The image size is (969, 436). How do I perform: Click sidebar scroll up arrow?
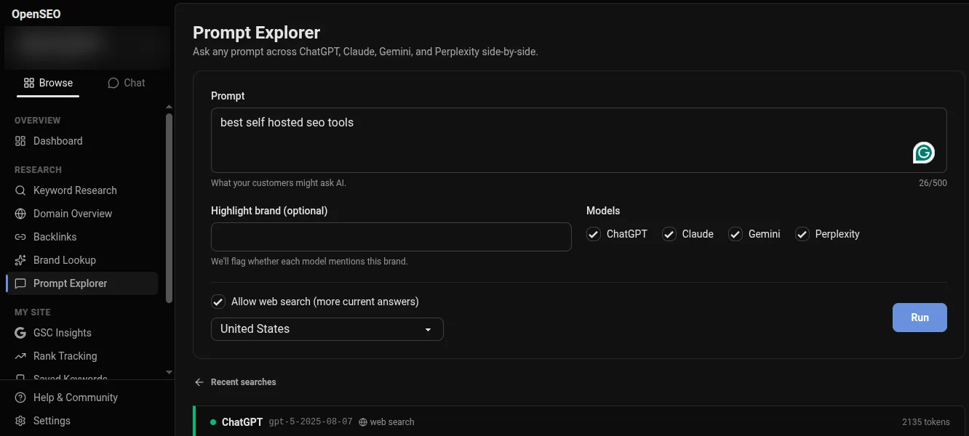(x=170, y=107)
